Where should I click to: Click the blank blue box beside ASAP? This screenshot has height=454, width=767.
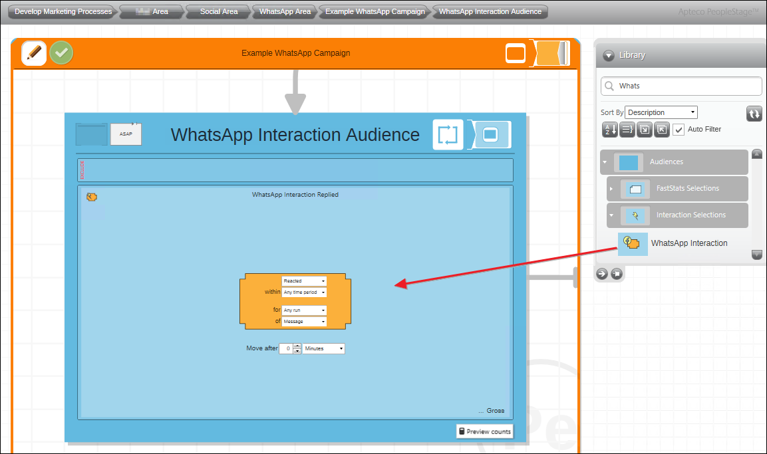click(92, 134)
